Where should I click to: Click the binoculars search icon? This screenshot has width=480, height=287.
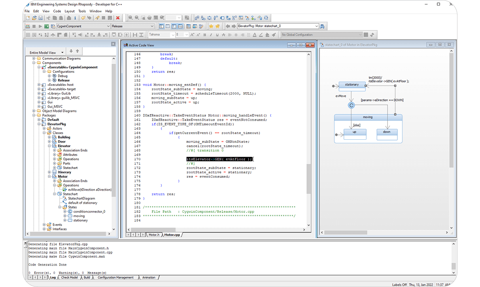[x=322, y=26]
